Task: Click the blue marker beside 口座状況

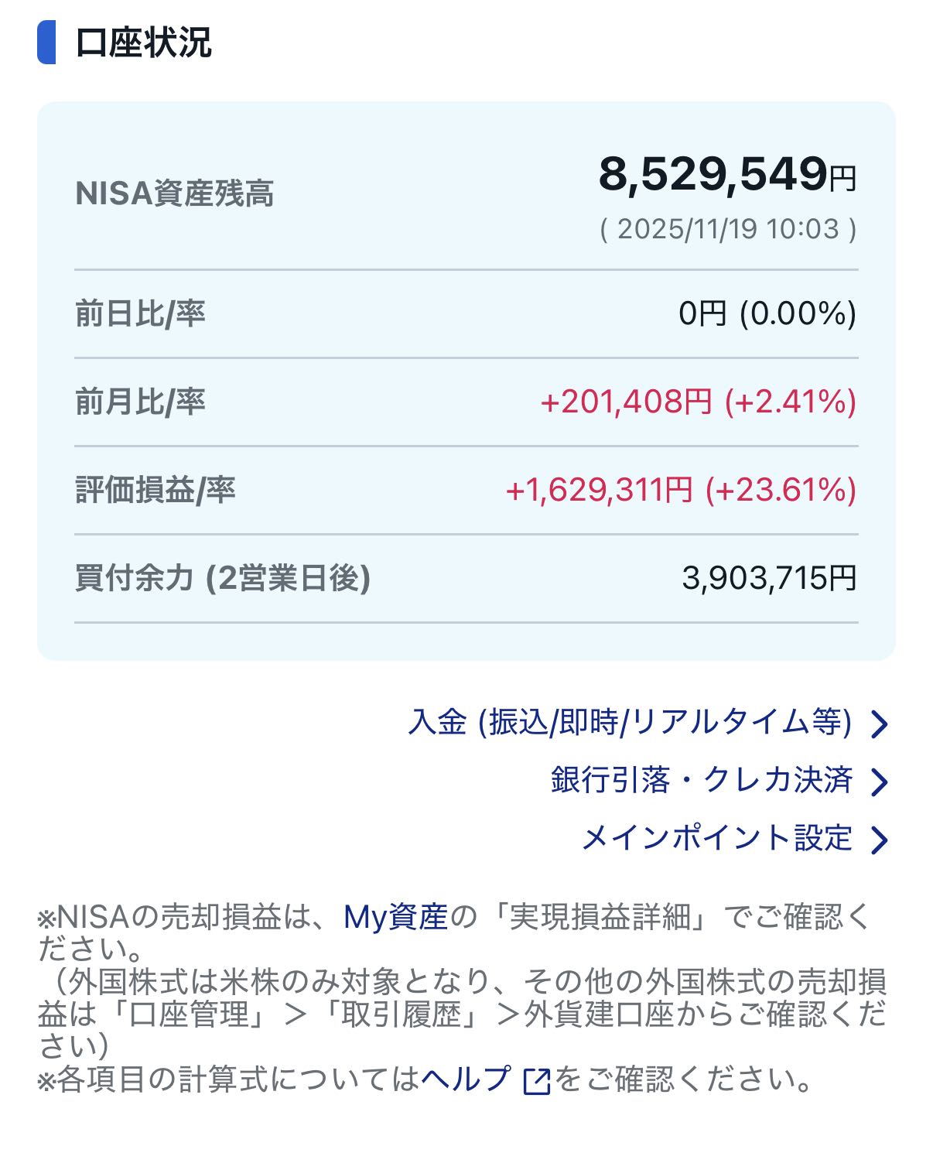Action: click(x=46, y=43)
